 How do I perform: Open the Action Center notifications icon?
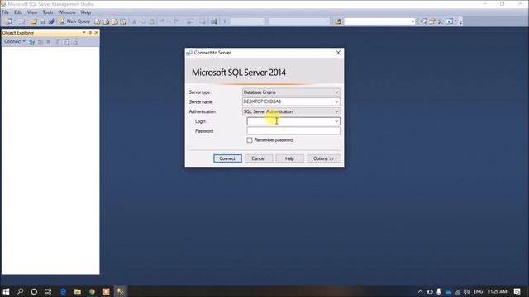point(517,291)
